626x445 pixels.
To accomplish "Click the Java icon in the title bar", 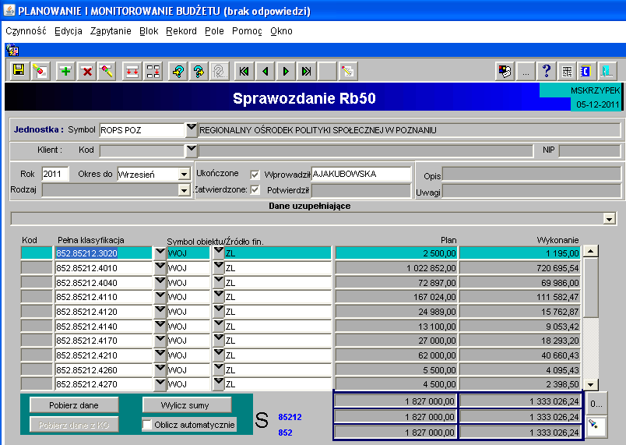I will pyautogui.click(x=9, y=10).
